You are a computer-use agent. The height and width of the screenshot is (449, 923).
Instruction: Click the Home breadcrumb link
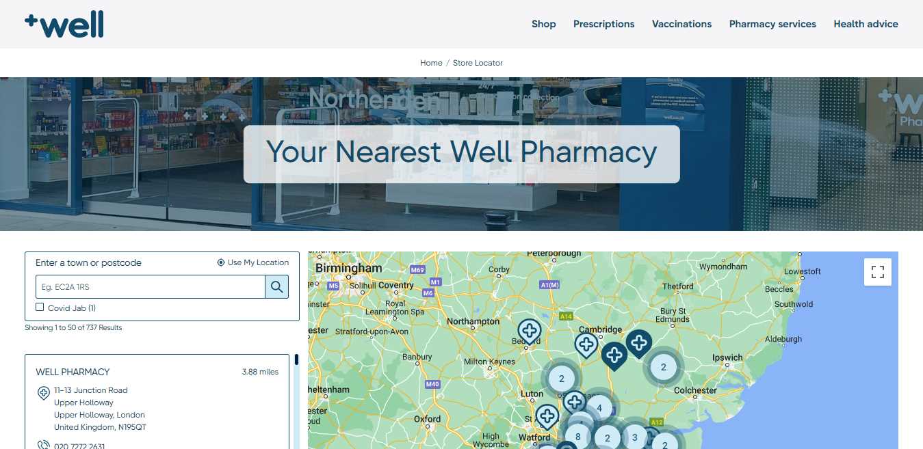point(431,63)
